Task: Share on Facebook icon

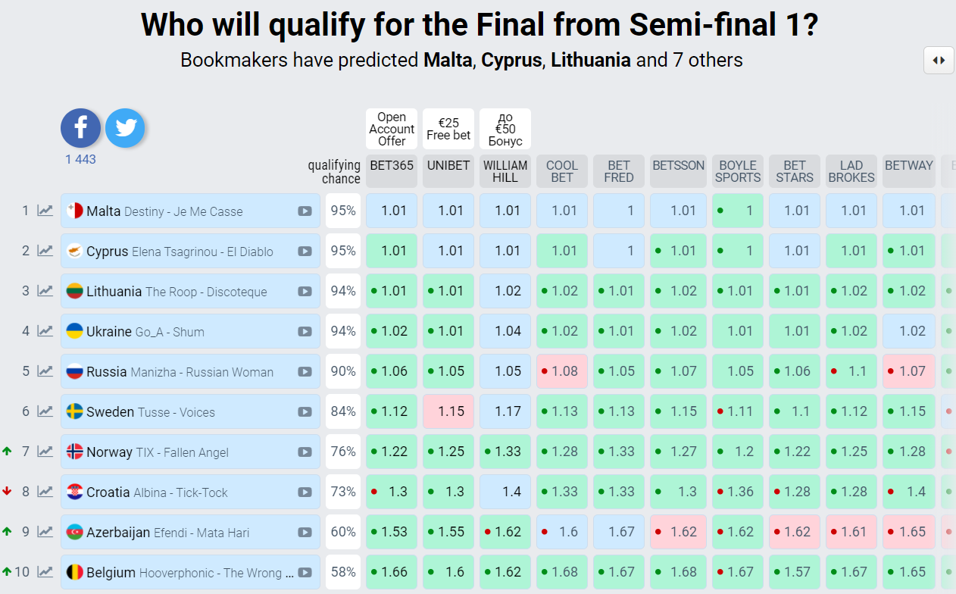Action: [x=80, y=128]
